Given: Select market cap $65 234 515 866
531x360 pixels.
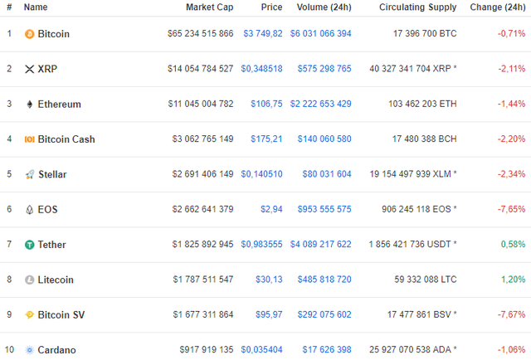Looking at the screenshot, I should click(x=201, y=33).
